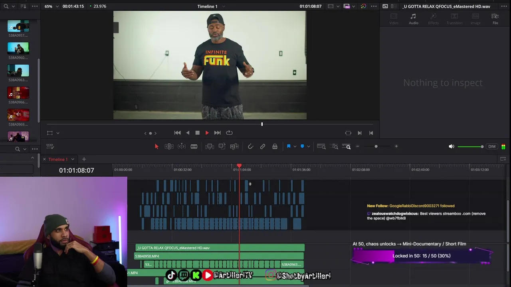Screen dimensions: 511x287
Task: Click the timeline zoom in plus
Action: tap(396, 147)
